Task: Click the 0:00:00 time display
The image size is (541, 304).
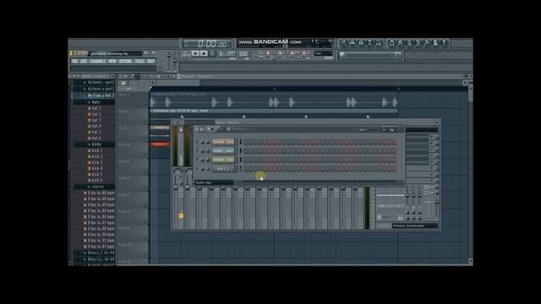Action: point(211,44)
